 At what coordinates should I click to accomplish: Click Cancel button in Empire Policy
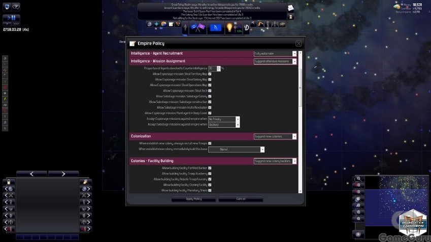[x=241, y=199]
